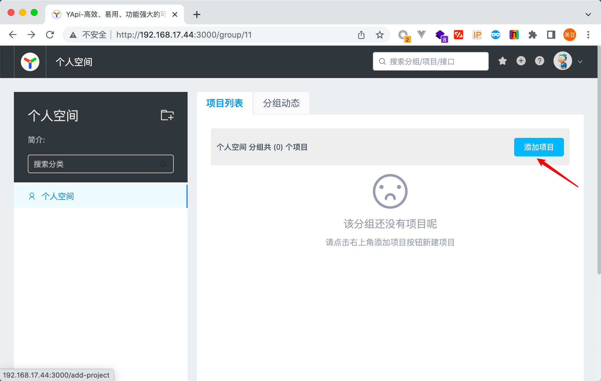
Task: Expand the tab search chevron
Action: (x=588, y=14)
